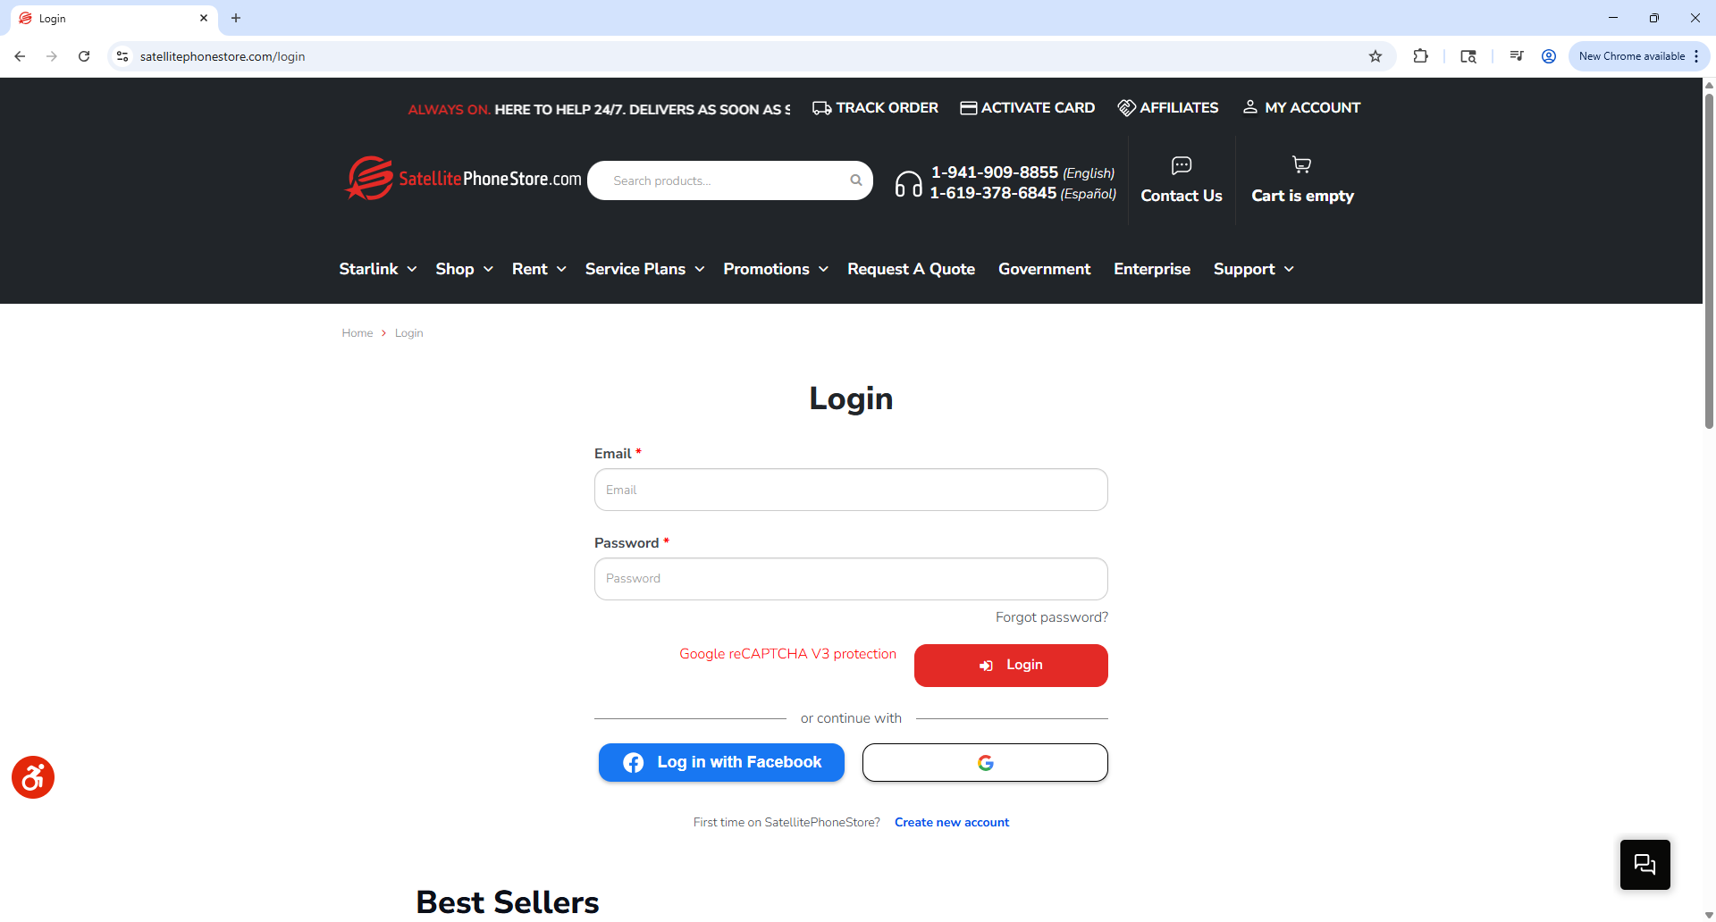Bookmark this page with the star icon

1375,56
